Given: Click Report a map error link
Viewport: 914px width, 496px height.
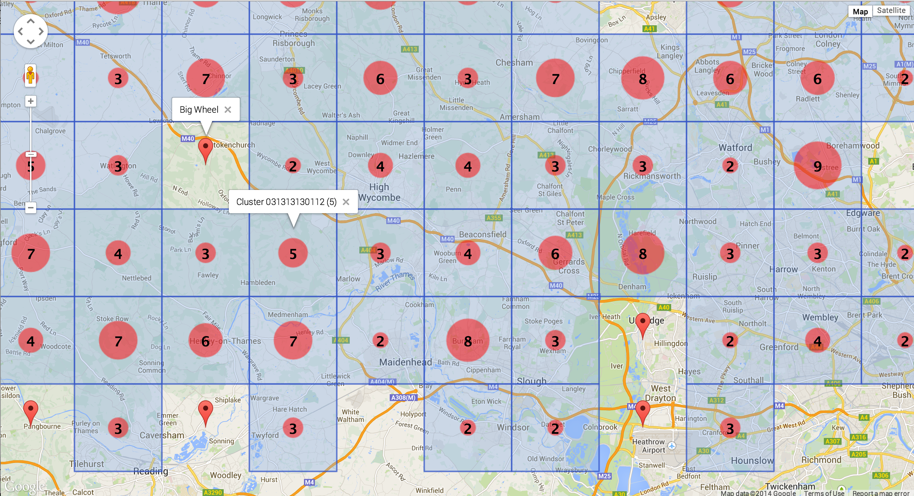Looking at the screenshot, I should [x=881, y=493].
